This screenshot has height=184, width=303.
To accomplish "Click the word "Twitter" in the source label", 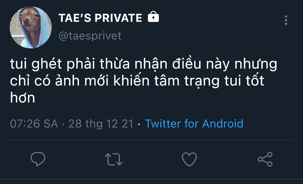I will click(x=163, y=123).
